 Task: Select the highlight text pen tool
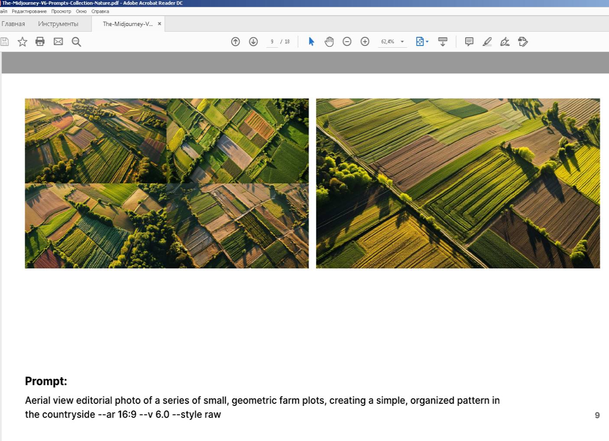pyautogui.click(x=487, y=42)
